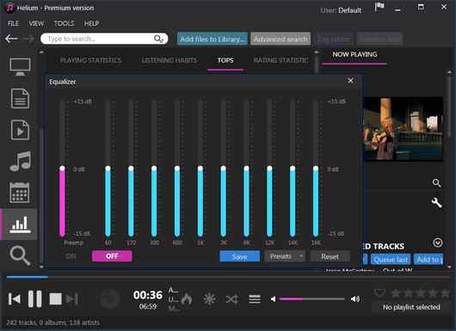The image size is (456, 331).
Task: Open the wrench tool in the Now Playing panel
Action: pos(436,203)
